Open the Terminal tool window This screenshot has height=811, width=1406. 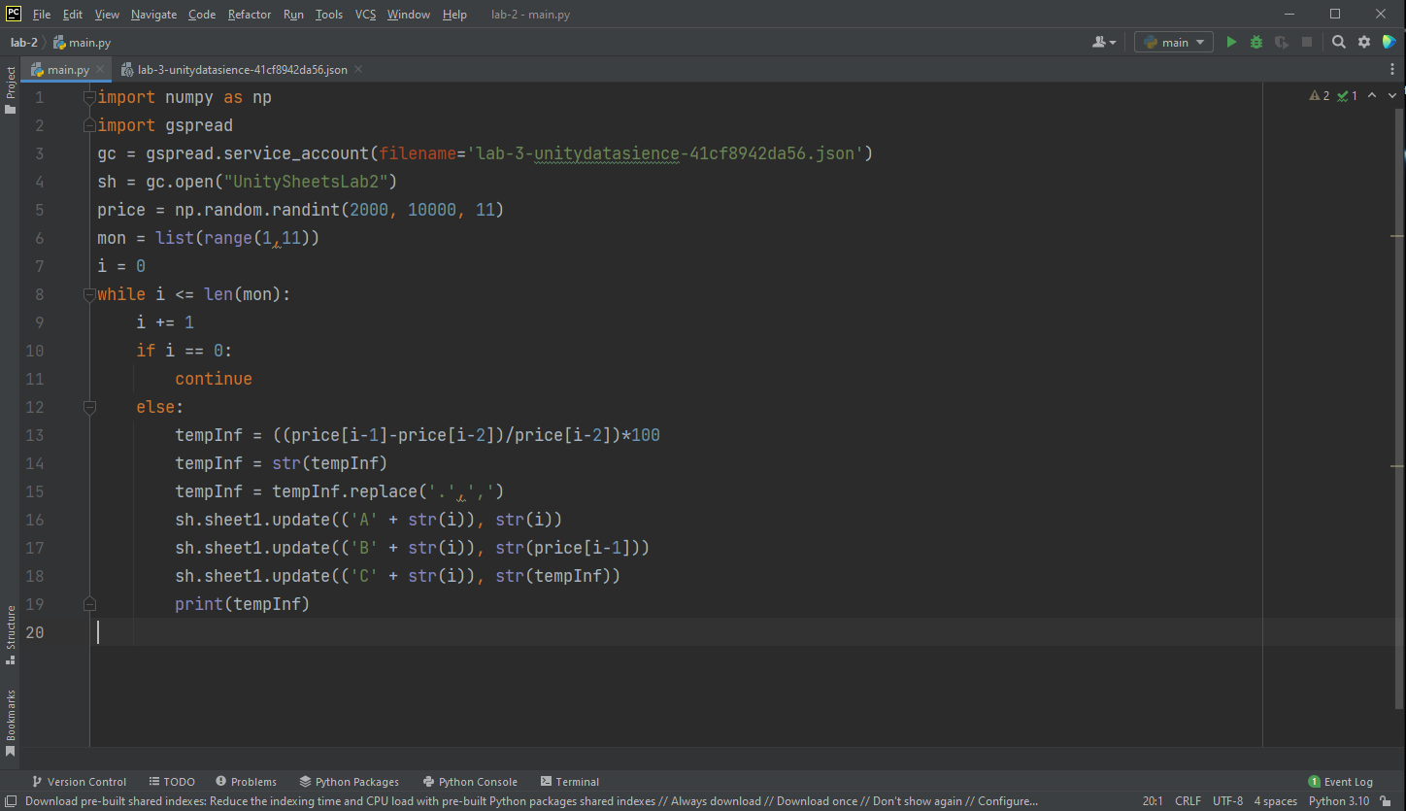pos(570,781)
